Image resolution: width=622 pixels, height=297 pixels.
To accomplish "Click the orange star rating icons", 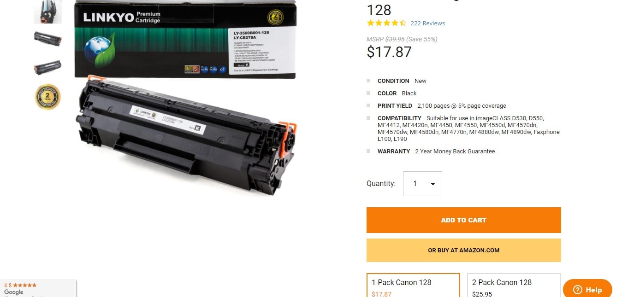I will point(386,23).
